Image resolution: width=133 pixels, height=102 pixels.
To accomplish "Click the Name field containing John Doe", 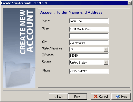I will [x=89, y=21].
